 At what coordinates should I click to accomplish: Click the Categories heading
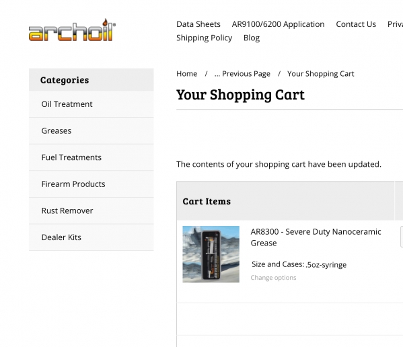65,80
